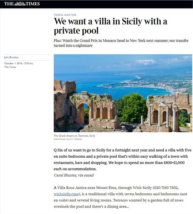Click the Carol Hunter, via email signature
This screenshot has width=193, height=214.
74,175
